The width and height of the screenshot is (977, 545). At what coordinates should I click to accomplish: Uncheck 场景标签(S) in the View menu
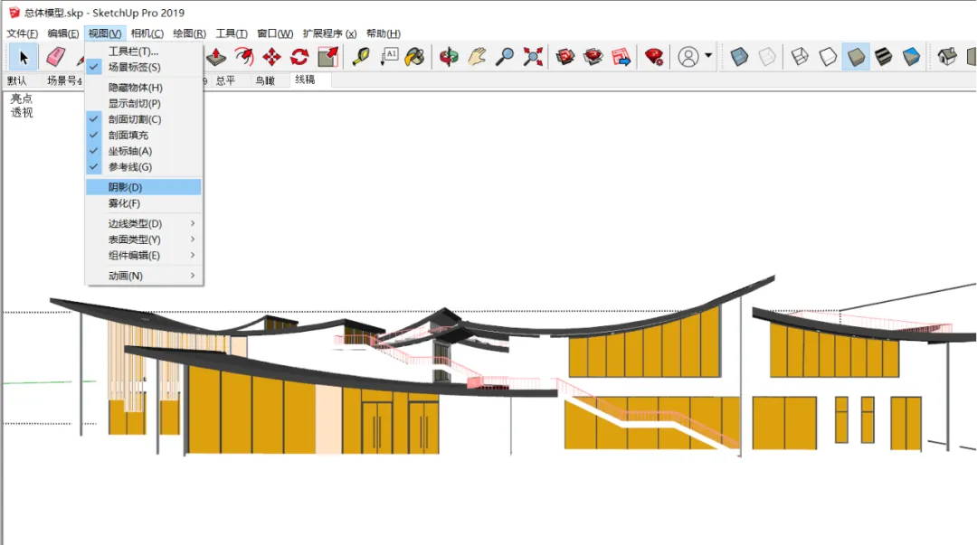tap(143, 67)
